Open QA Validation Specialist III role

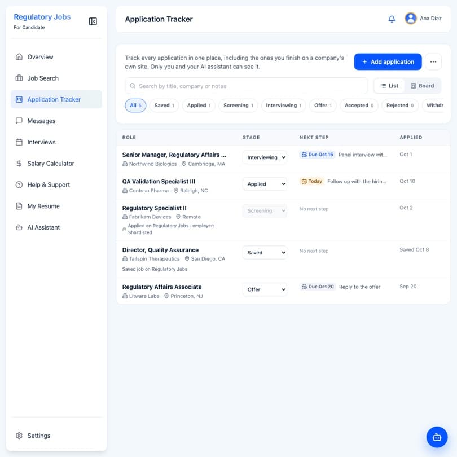[x=159, y=181]
